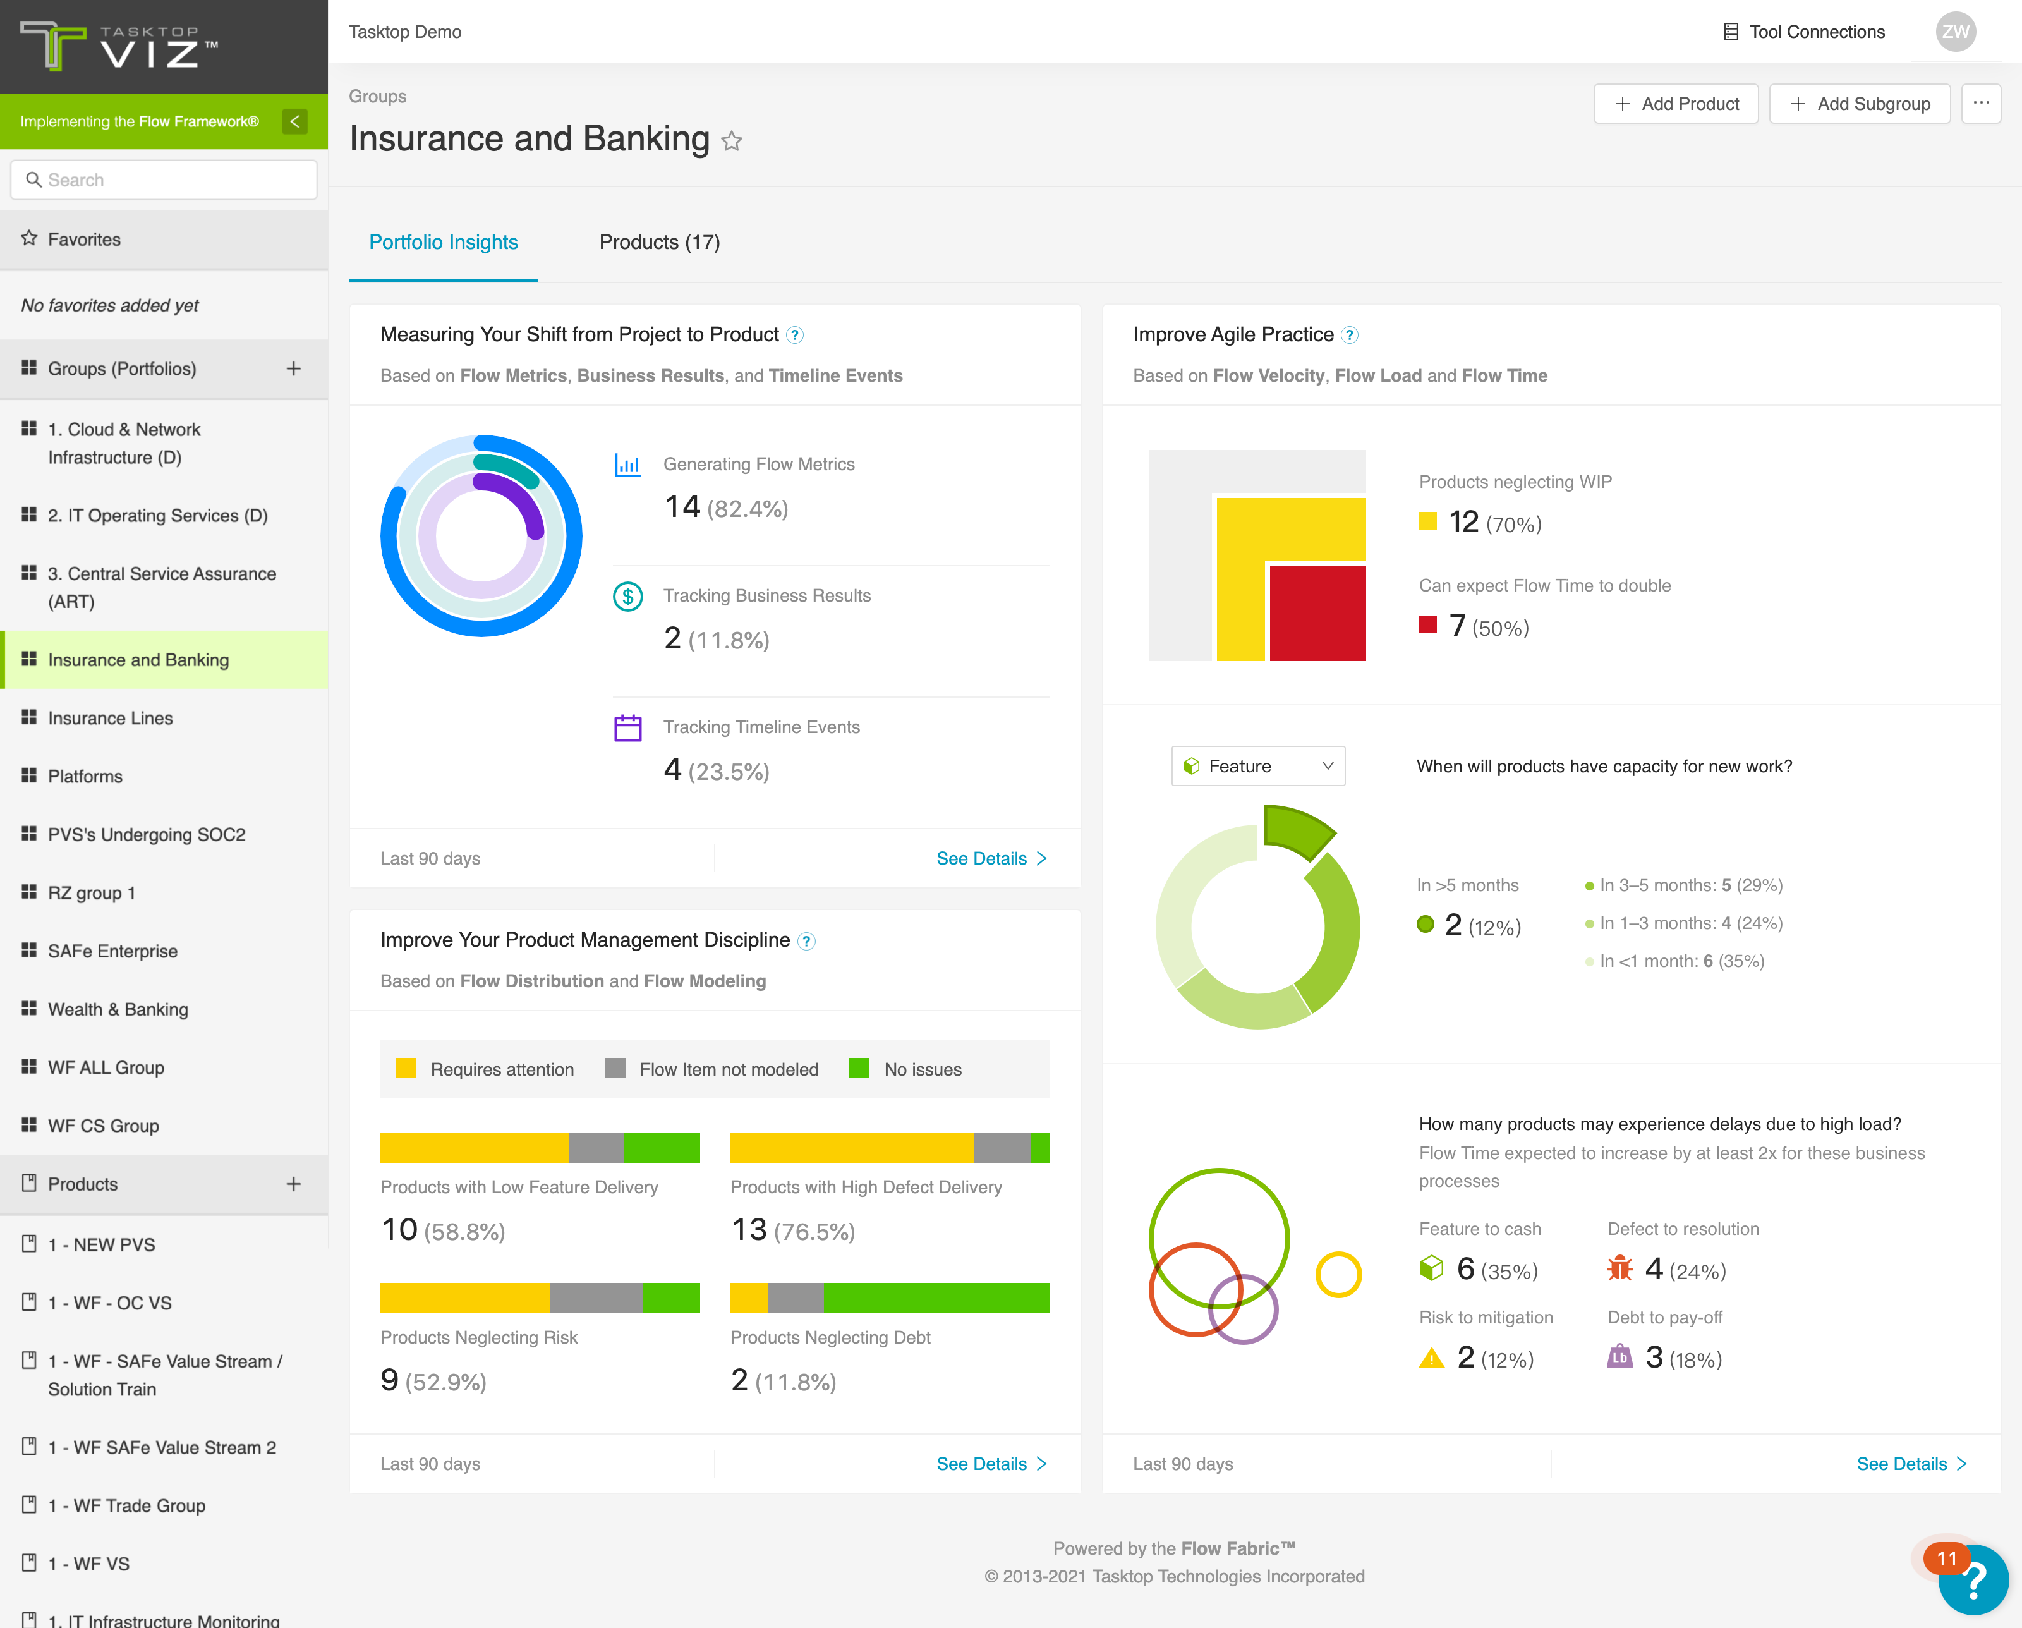Click the Low Feature Delivery progress bar
Image resolution: width=2022 pixels, height=1628 pixels.
click(540, 1148)
